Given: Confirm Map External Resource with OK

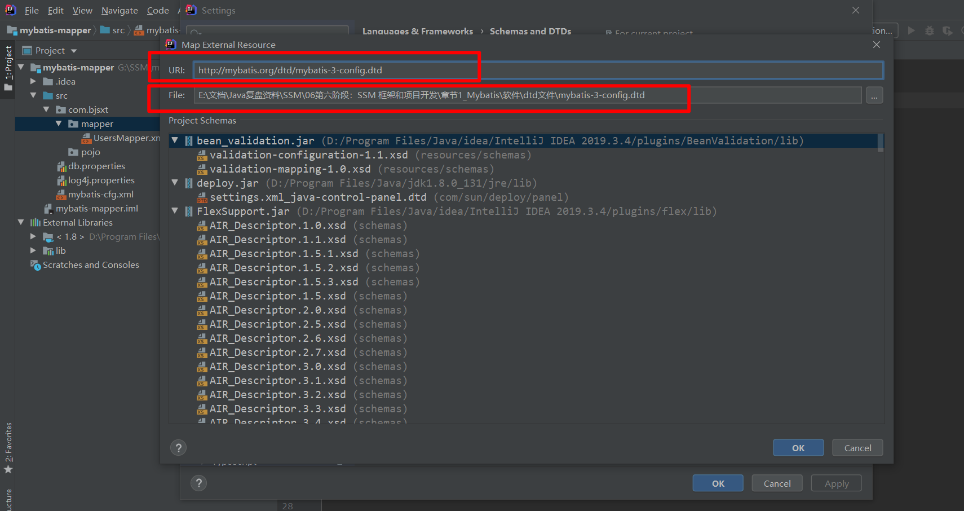Looking at the screenshot, I should (x=798, y=448).
